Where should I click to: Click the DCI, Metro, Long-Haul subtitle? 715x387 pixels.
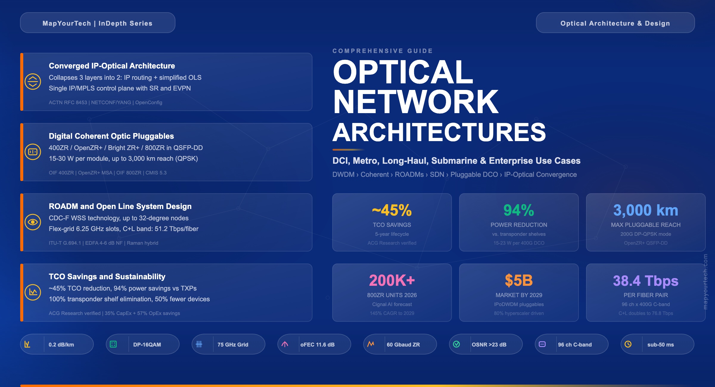[x=456, y=161]
